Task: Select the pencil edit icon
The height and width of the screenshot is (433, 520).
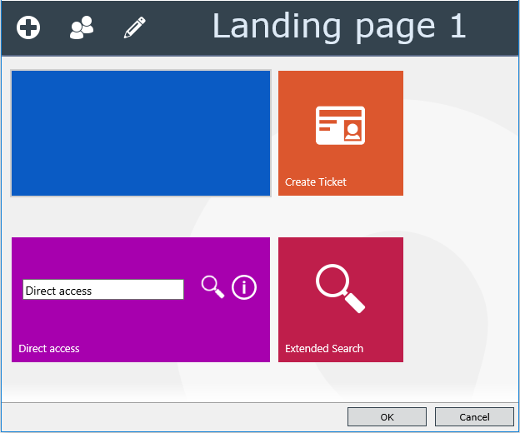Action: (135, 27)
